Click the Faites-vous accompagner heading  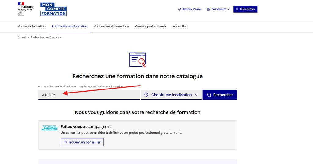click(86, 126)
